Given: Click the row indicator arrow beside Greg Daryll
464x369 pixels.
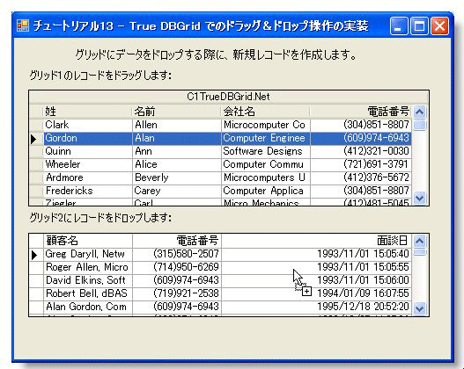Looking at the screenshot, I should (34, 255).
